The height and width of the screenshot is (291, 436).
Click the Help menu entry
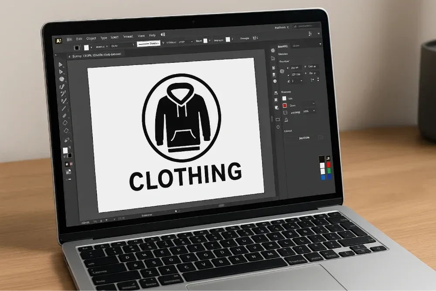click(152, 35)
